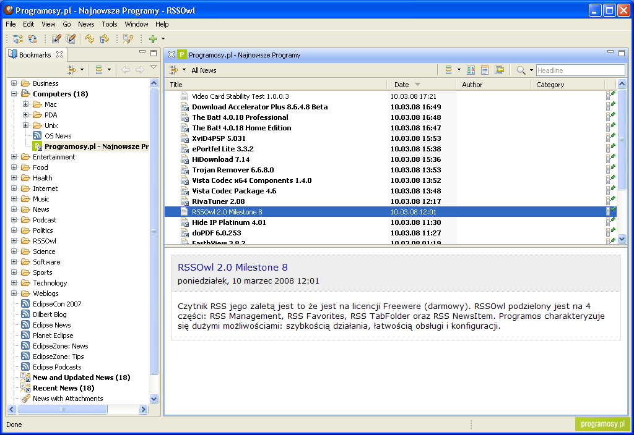
Task: Open the dropdown arrow beside the green plus
Action: 163,39
